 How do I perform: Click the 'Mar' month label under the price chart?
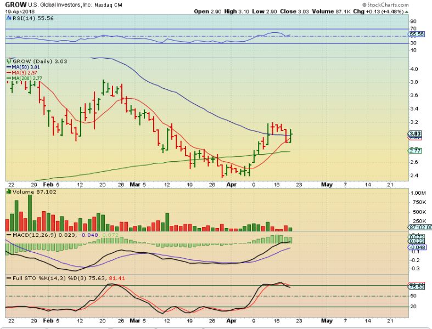(135, 184)
